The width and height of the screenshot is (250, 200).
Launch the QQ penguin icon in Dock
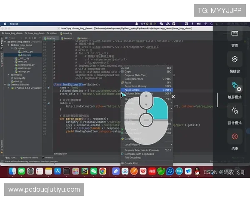[x=197, y=171]
